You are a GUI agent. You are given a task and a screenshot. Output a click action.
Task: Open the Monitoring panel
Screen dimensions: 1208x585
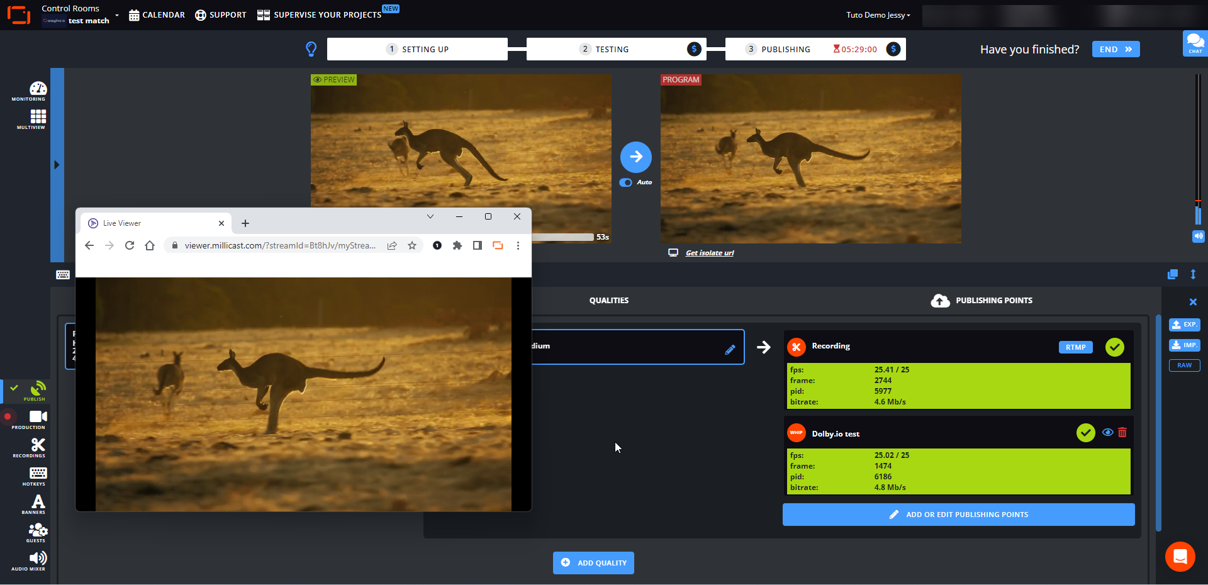click(x=37, y=91)
